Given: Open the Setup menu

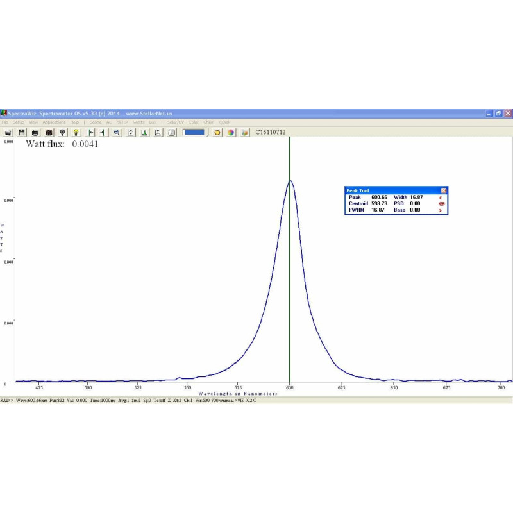Looking at the screenshot, I should pyautogui.click(x=18, y=122).
